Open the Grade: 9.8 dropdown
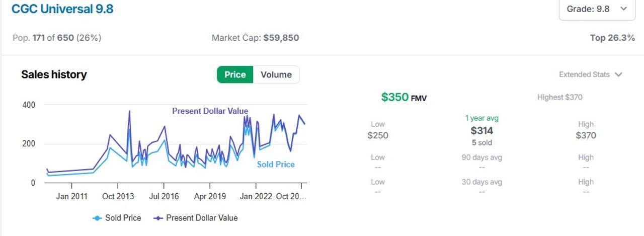 [597, 9]
